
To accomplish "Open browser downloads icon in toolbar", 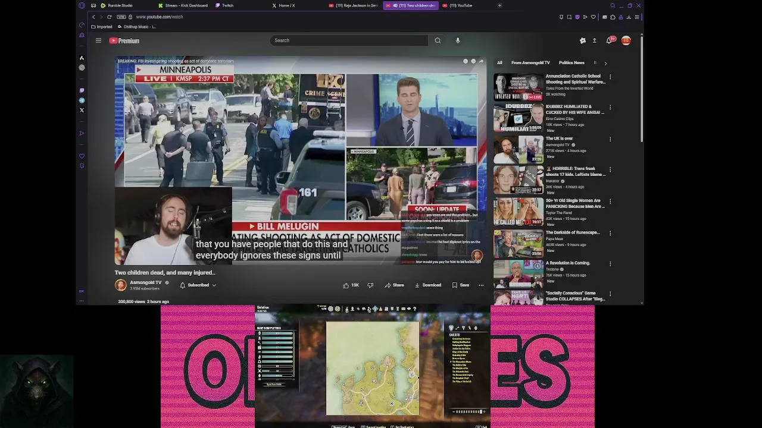I will [629, 17].
